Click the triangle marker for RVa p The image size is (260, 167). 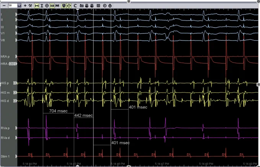pyautogui.click(x=16, y=128)
